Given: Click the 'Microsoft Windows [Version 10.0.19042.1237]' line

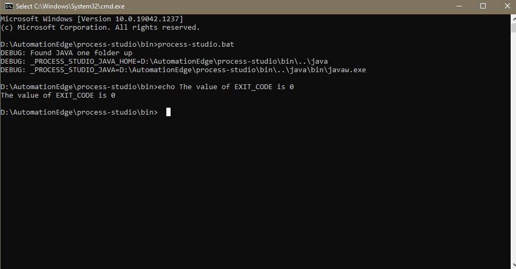Looking at the screenshot, I should point(92,19).
